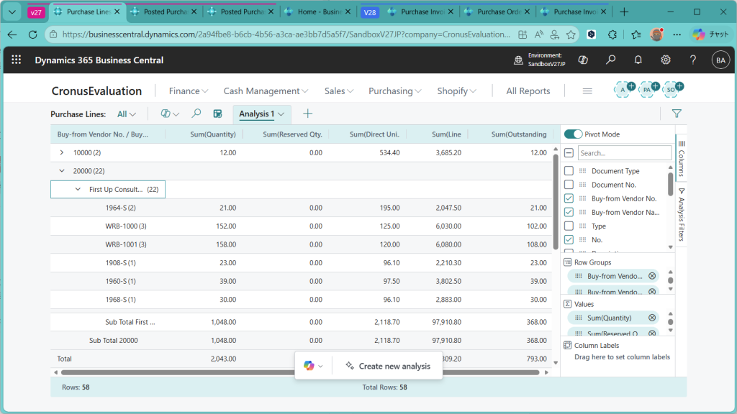This screenshot has width=737, height=414.
Task: Open the notifications bell icon
Action: (x=638, y=60)
